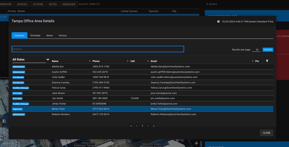Click Colin Sadler's Fire Marshal badge
The width and height of the screenshot is (289, 147).
coord(18,77)
